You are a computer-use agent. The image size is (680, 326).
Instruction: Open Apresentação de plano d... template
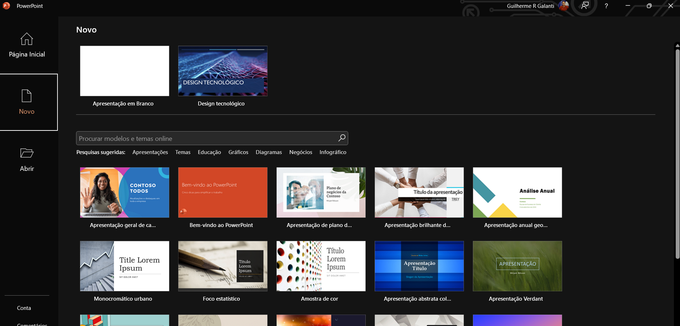[x=321, y=192]
